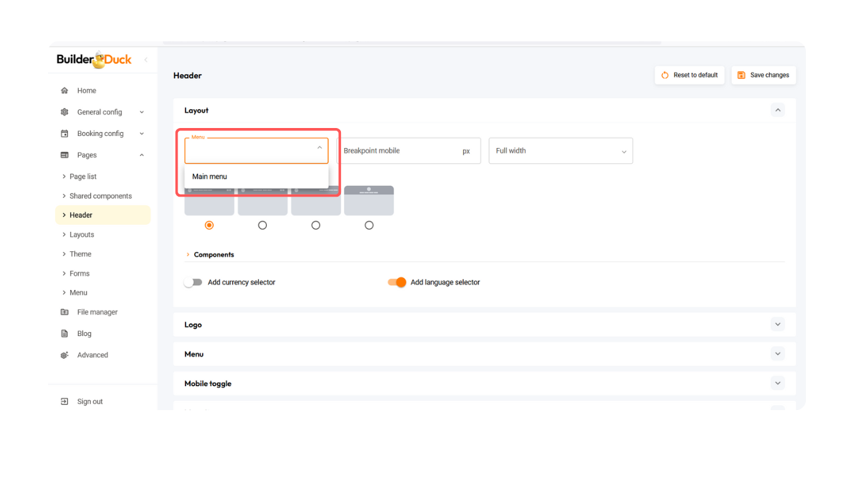The height and width of the screenshot is (480, 854).
Task: Click the Advanced settings icon
Action: 65,355
